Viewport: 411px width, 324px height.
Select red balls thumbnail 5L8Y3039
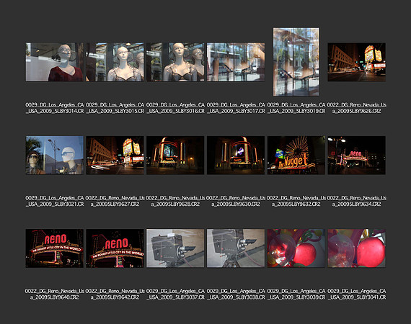pos(296,248)
